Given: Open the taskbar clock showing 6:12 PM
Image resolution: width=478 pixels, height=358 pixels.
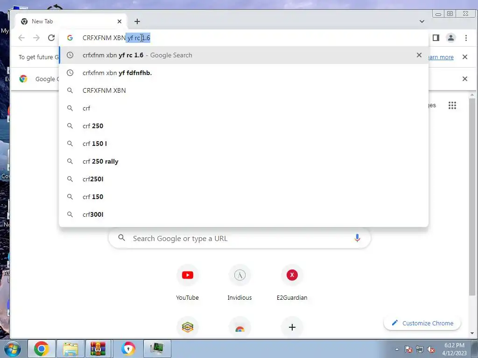Looking at the screenshot, I should pos(454,349).
